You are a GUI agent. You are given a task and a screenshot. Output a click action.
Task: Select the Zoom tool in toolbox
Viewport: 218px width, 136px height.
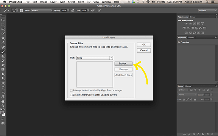[x=3, y=106]
